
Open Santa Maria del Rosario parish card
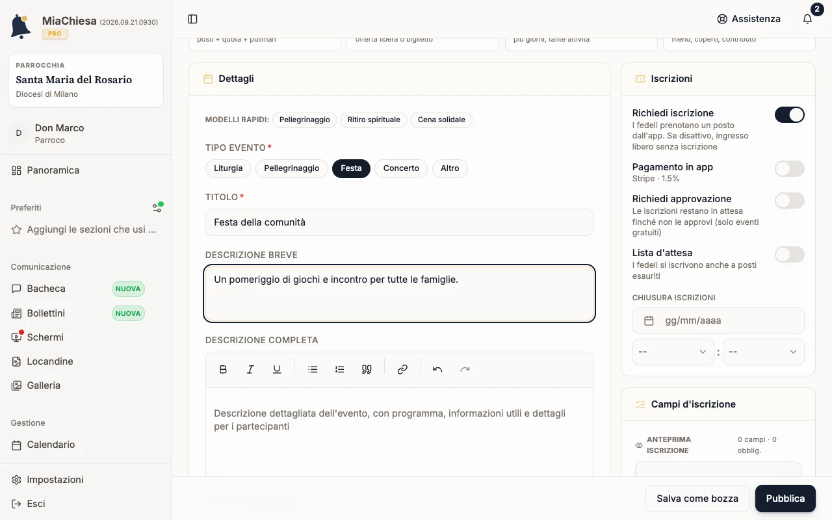pos(86,80)
